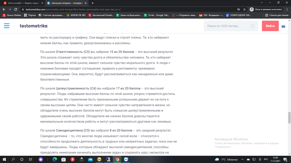Open a new browser tab with the plus button

point(92,3)
